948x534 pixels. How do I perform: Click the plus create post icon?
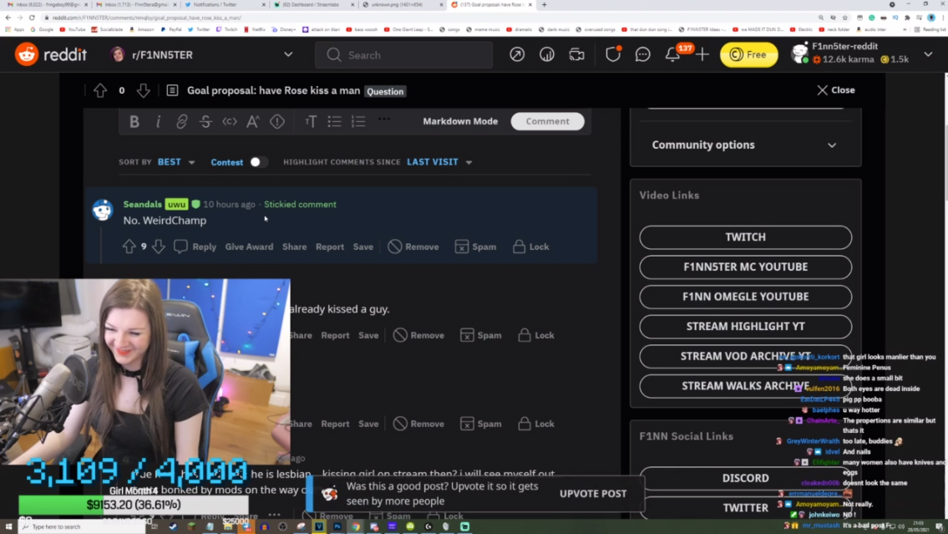(702, 54)
